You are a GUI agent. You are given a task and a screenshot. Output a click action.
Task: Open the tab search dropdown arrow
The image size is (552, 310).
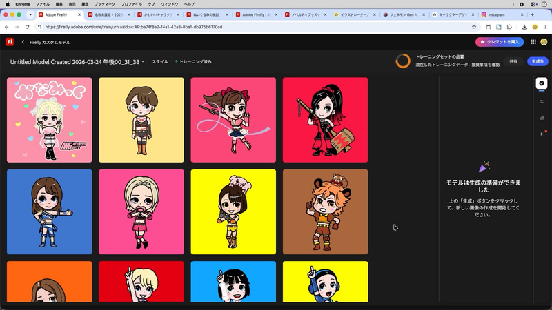[30, 14]
